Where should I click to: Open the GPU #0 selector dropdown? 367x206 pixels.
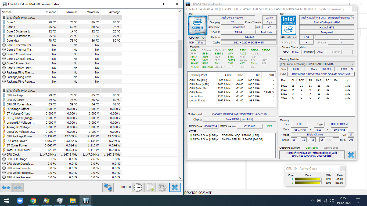pos(289,38)
